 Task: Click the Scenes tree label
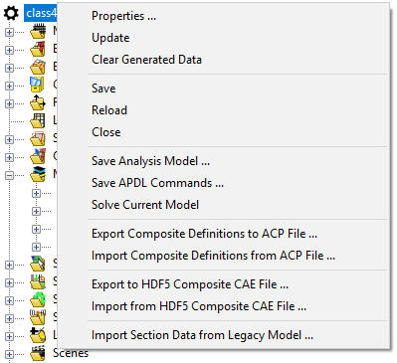[71, 353]
